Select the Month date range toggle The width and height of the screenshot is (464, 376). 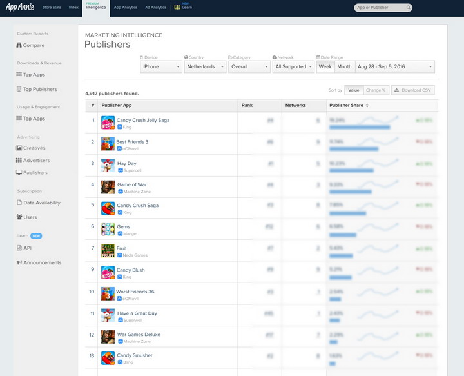[344, 66]
